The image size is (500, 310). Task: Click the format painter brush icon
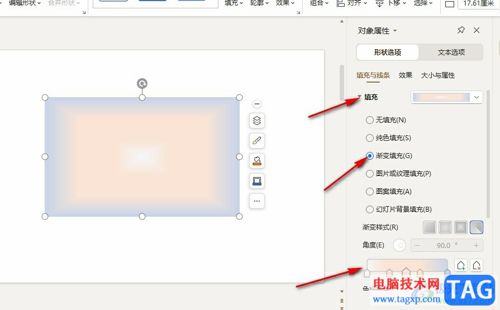click(257, 141)
